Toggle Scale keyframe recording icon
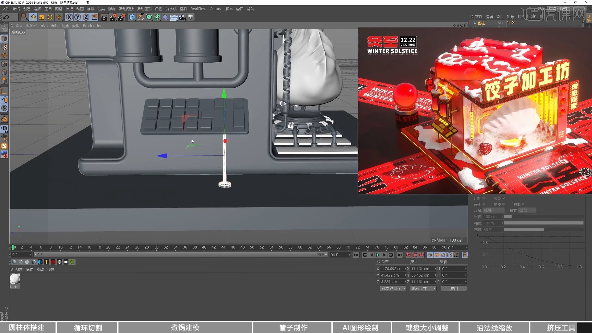This screenshot has height=333, width=592. click(x=437, y=255)
